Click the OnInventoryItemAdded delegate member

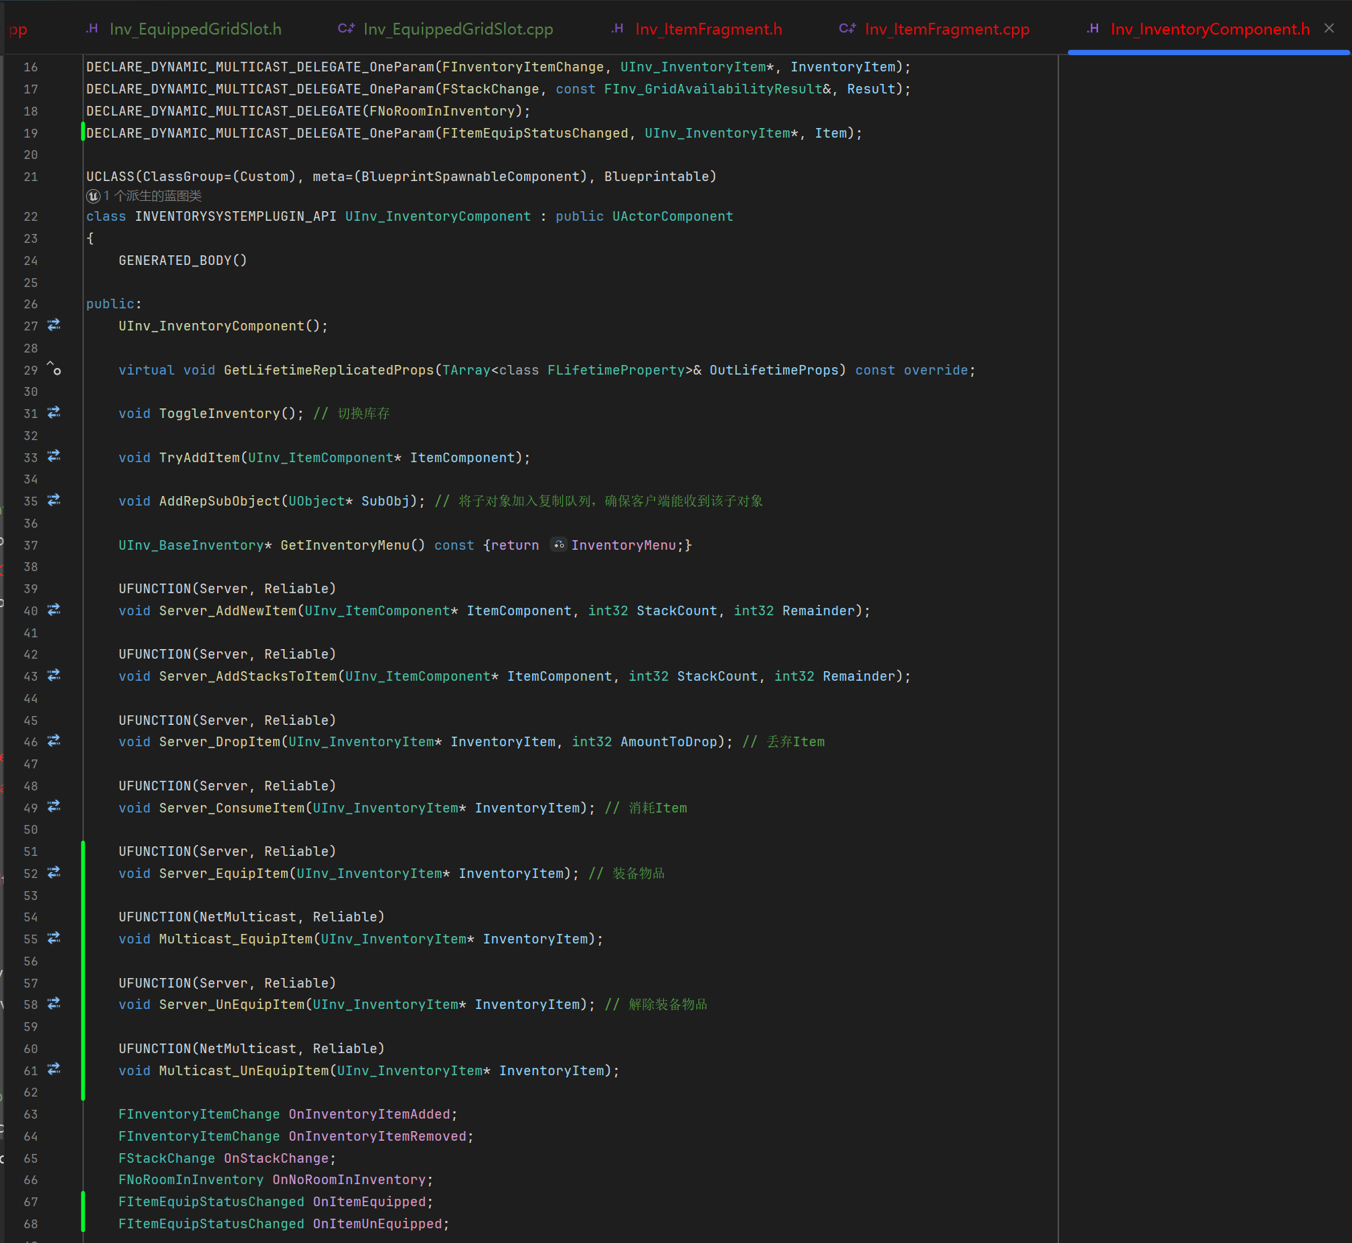(369, 1114)
